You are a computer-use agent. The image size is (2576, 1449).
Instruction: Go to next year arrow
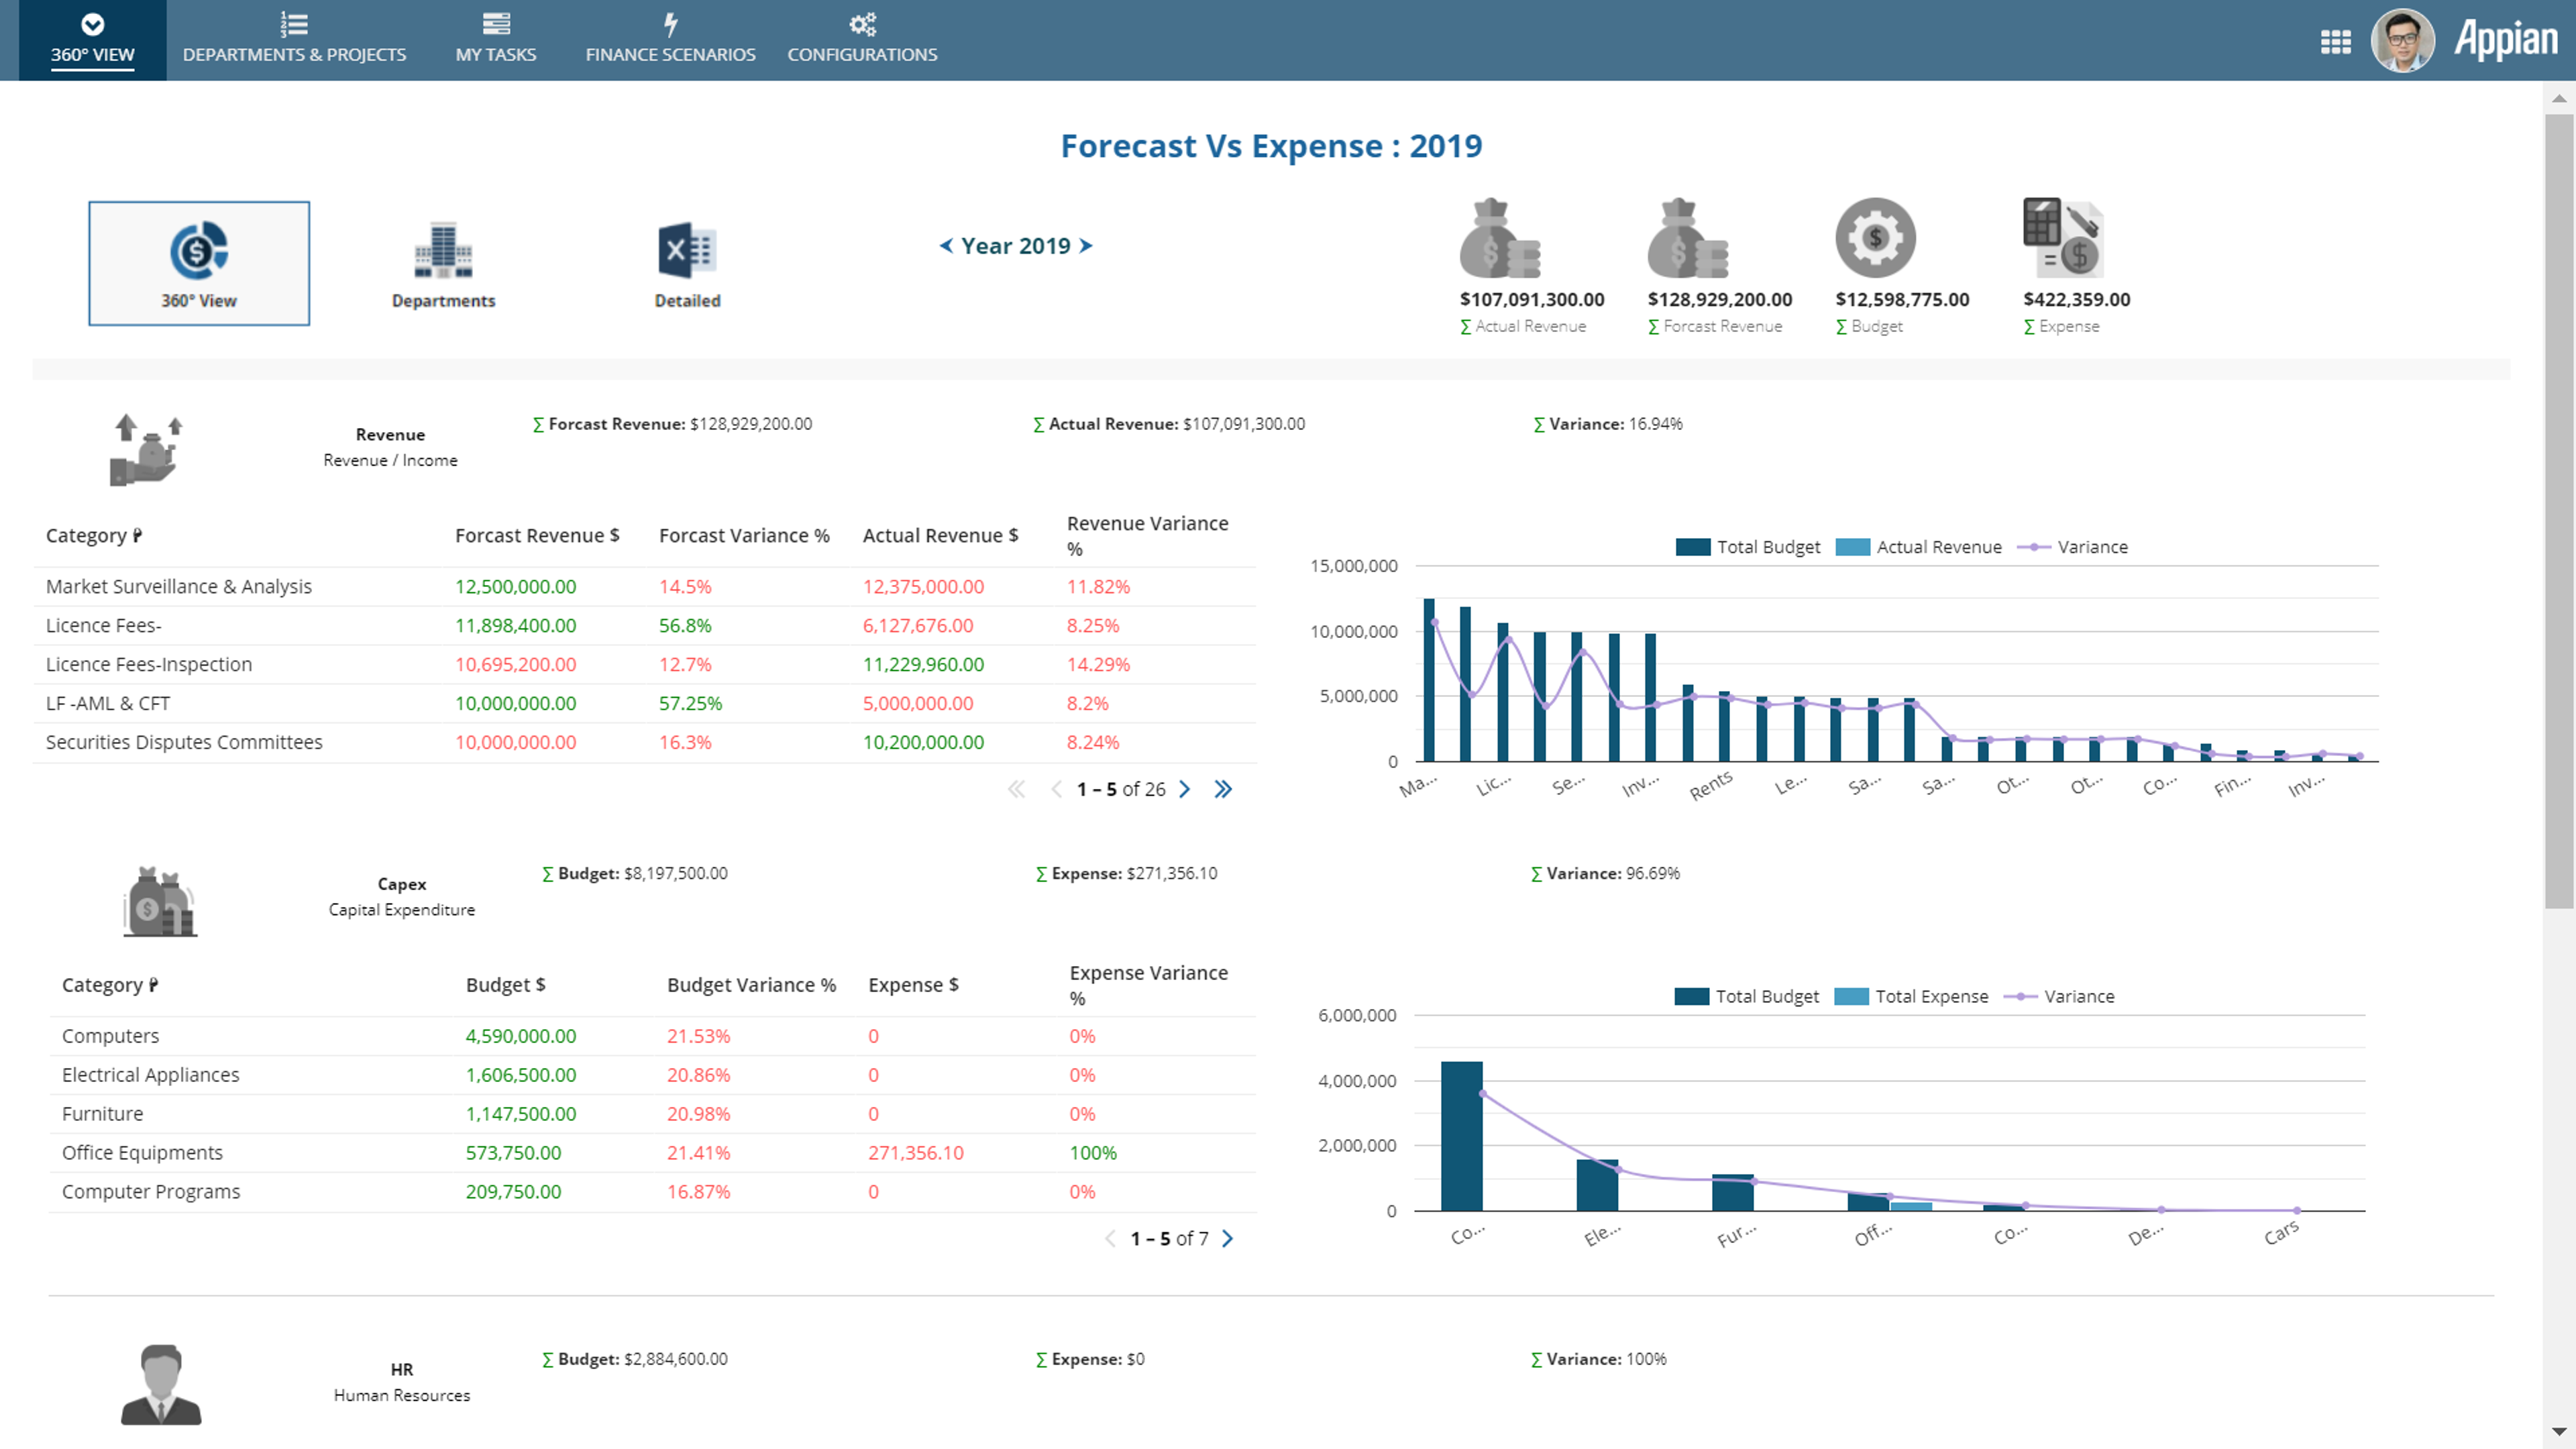pyautogui.click(x=1086, y=246)
